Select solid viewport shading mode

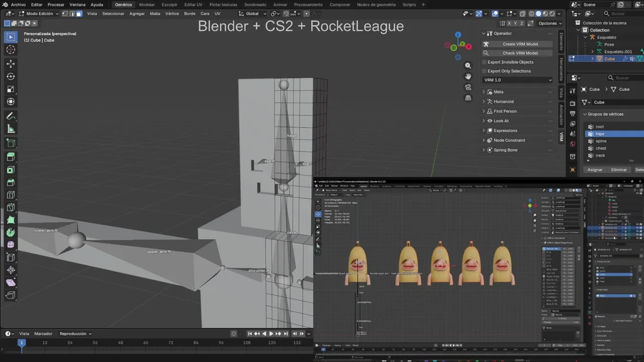[538, 14]
